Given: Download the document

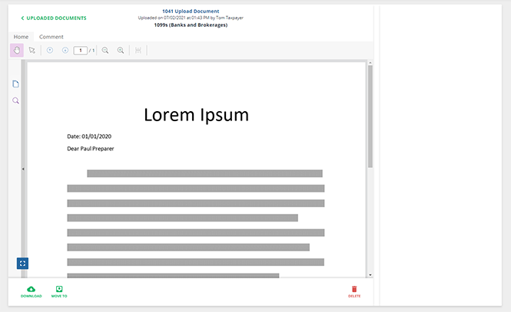Looking at the screenshot, I should (x=32, y=291).
